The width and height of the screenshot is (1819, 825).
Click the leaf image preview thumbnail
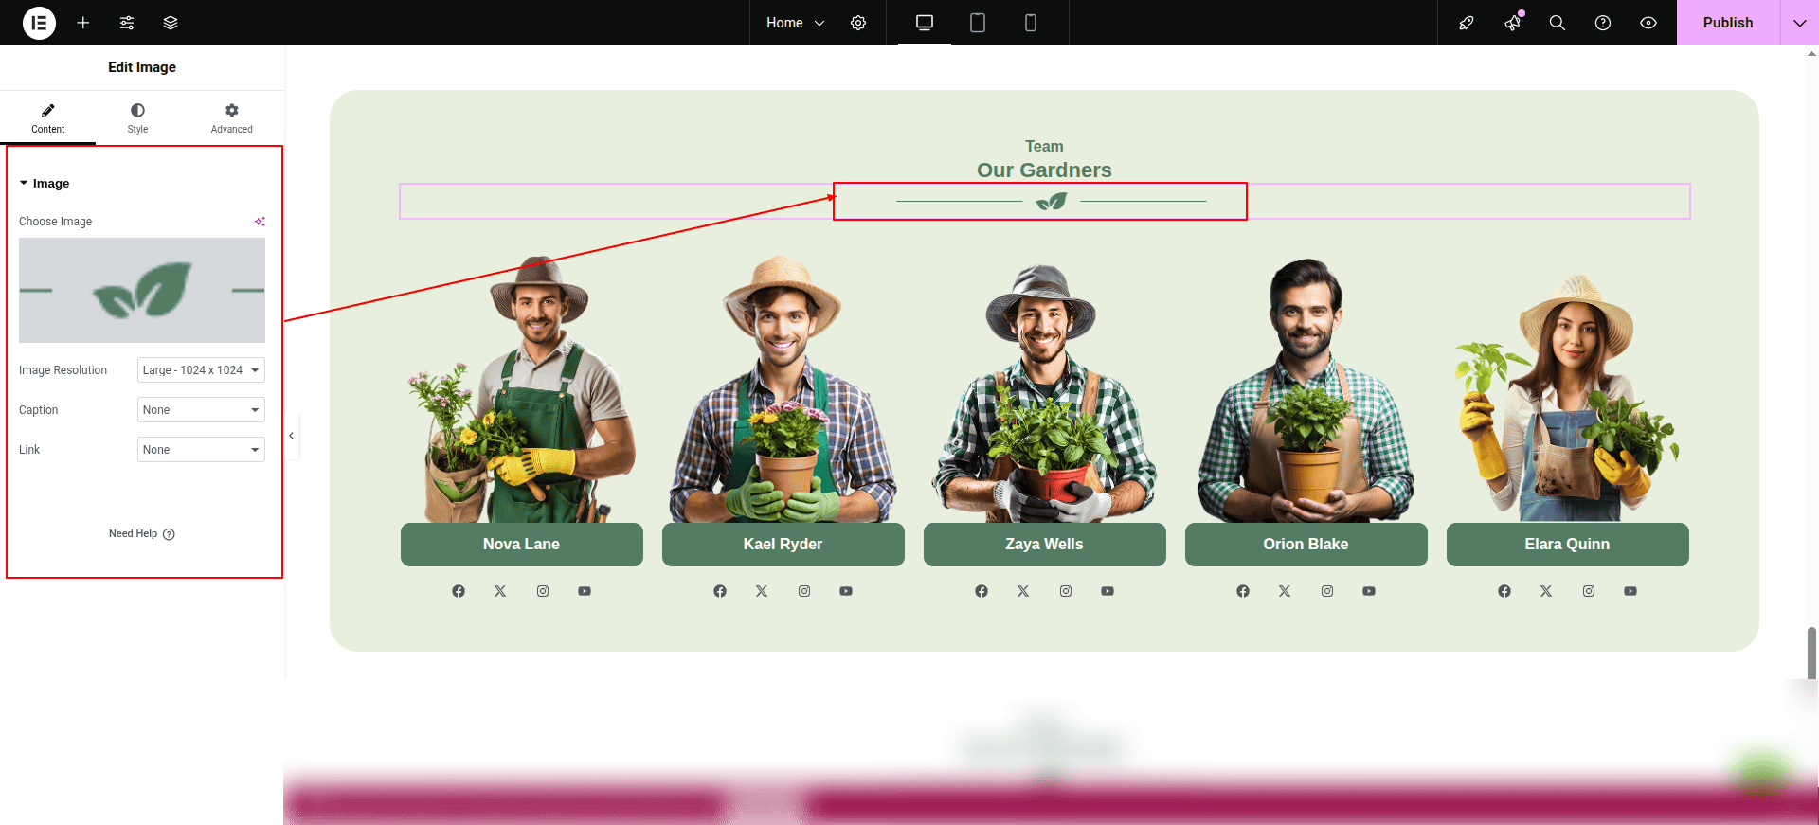(142, 290)
